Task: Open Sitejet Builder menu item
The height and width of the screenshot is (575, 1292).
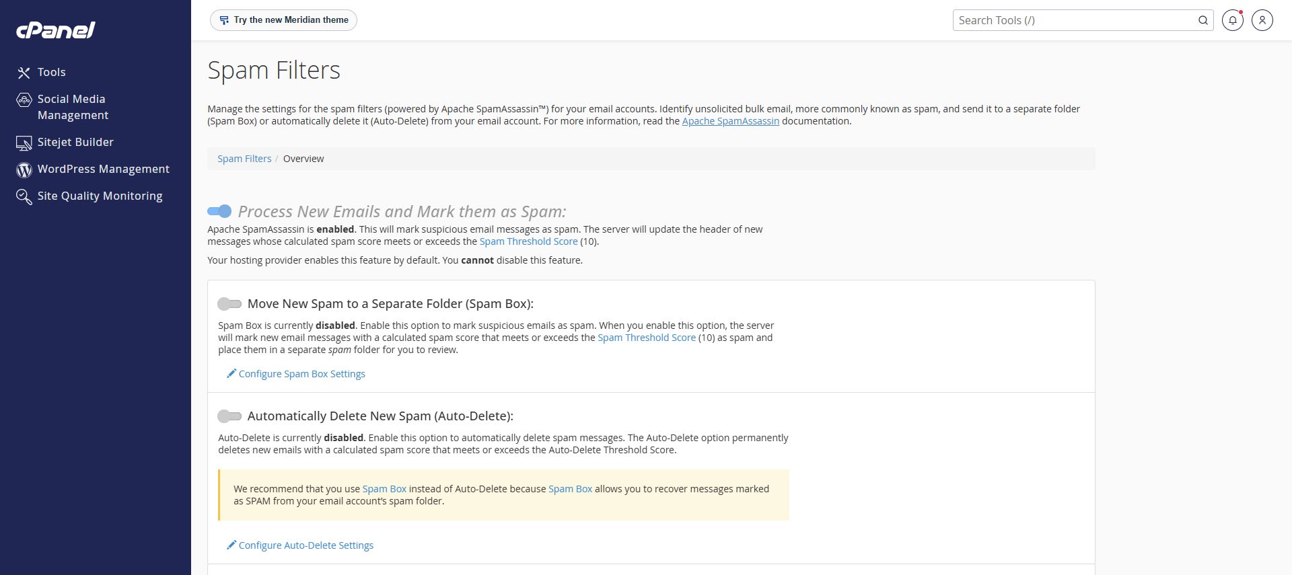Action: [75, 142]
